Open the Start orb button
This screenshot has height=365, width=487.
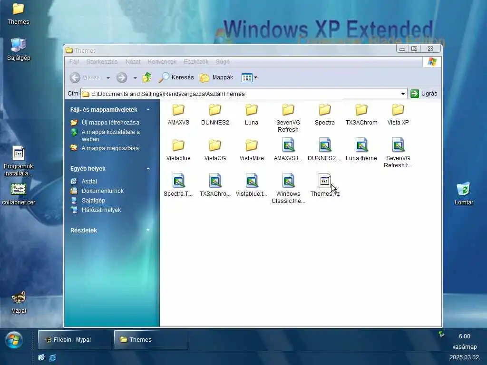[14, 340]
